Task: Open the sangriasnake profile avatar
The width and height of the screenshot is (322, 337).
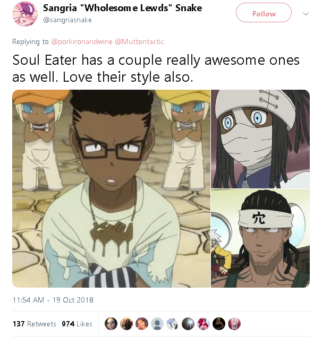Action: pyautogui.click(x=25, y=14)
